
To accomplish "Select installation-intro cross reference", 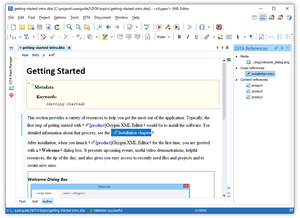I will (x=260, y=74).
